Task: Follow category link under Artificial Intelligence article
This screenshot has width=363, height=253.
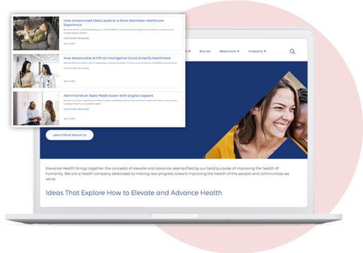Action: point(76,68)
